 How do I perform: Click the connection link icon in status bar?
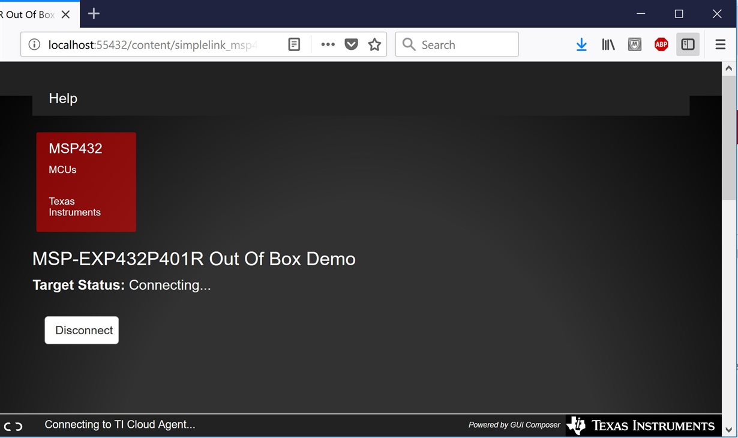click(13, 427)
